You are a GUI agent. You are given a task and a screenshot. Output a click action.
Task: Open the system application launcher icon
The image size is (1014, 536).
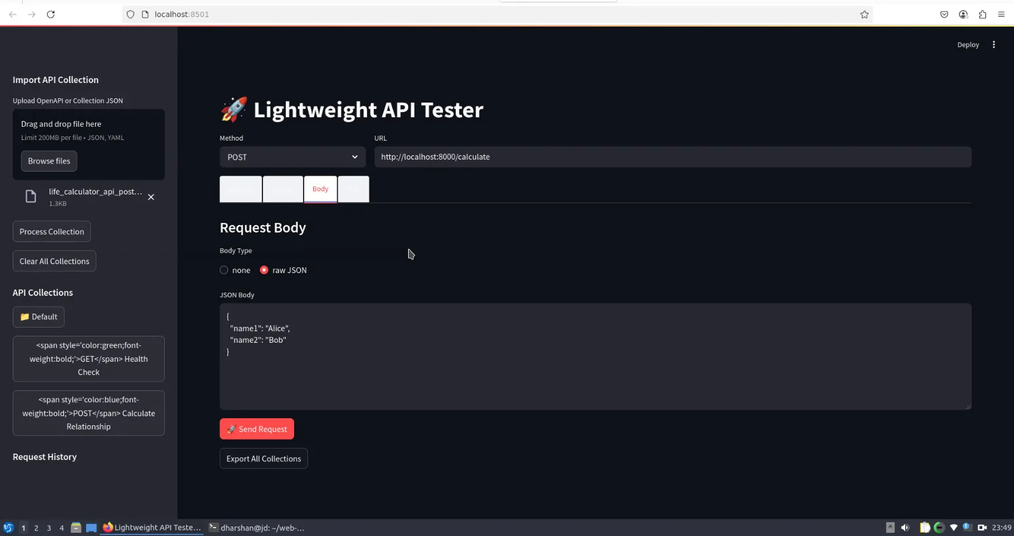tap(8, 528)
